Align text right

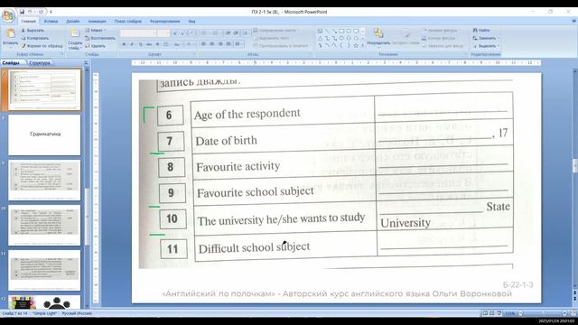coord(220,44)
